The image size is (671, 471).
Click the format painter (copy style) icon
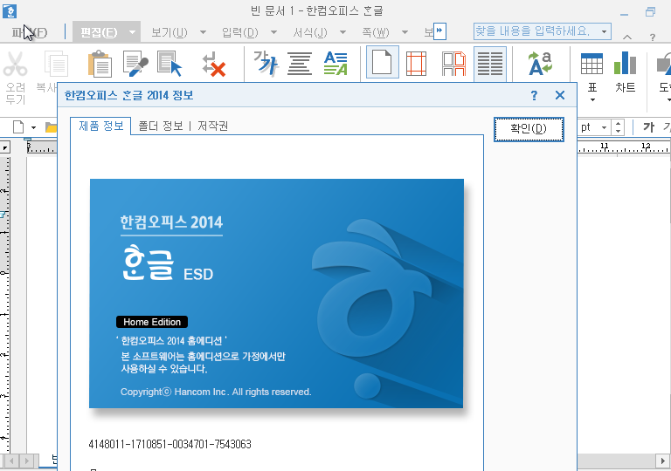point(135,64)
